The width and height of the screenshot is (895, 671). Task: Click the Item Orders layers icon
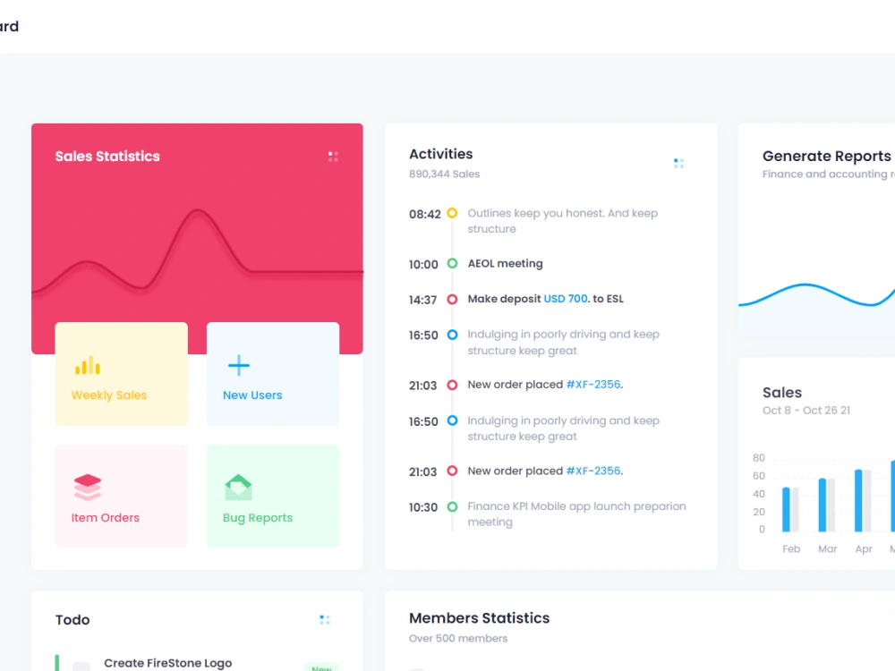88,488
